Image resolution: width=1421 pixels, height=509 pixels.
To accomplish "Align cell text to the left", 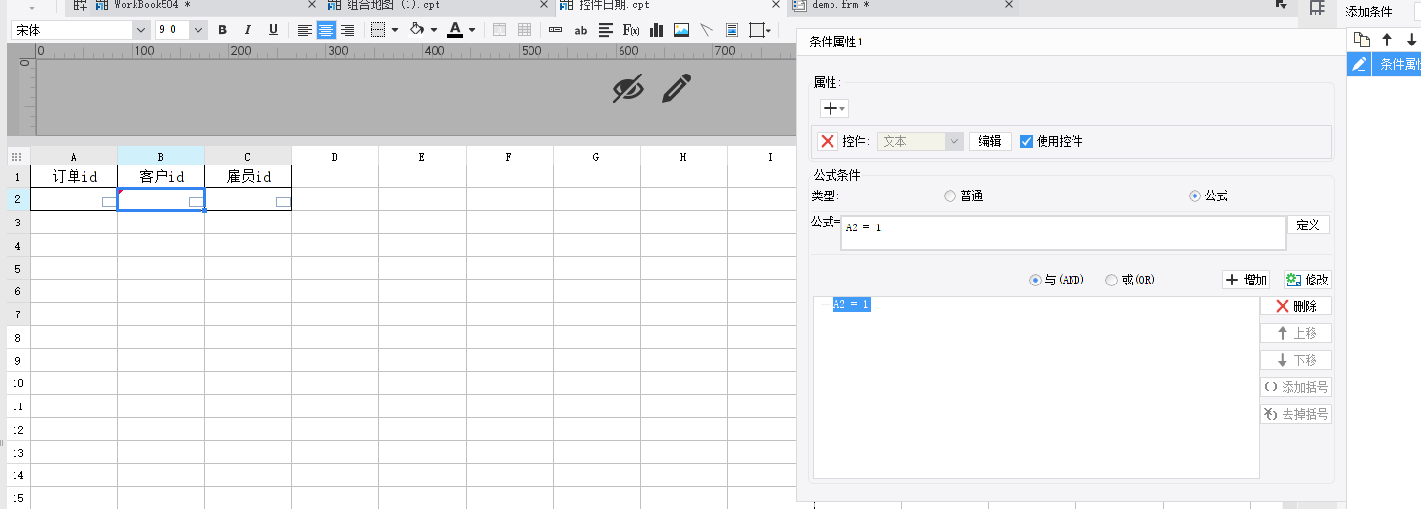I will [305, 30].
